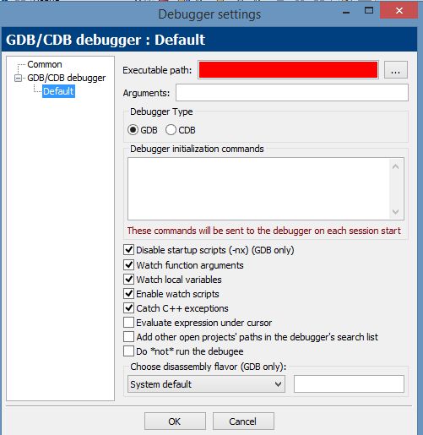Collapse the GDB/CDB debugger tree node
The image size is (423, 435).
(x=18, y=78)
